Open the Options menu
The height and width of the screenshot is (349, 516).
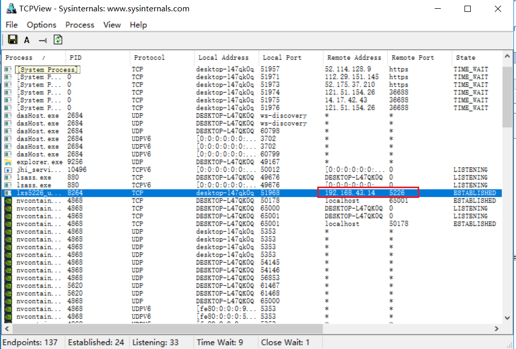point(42,25)
